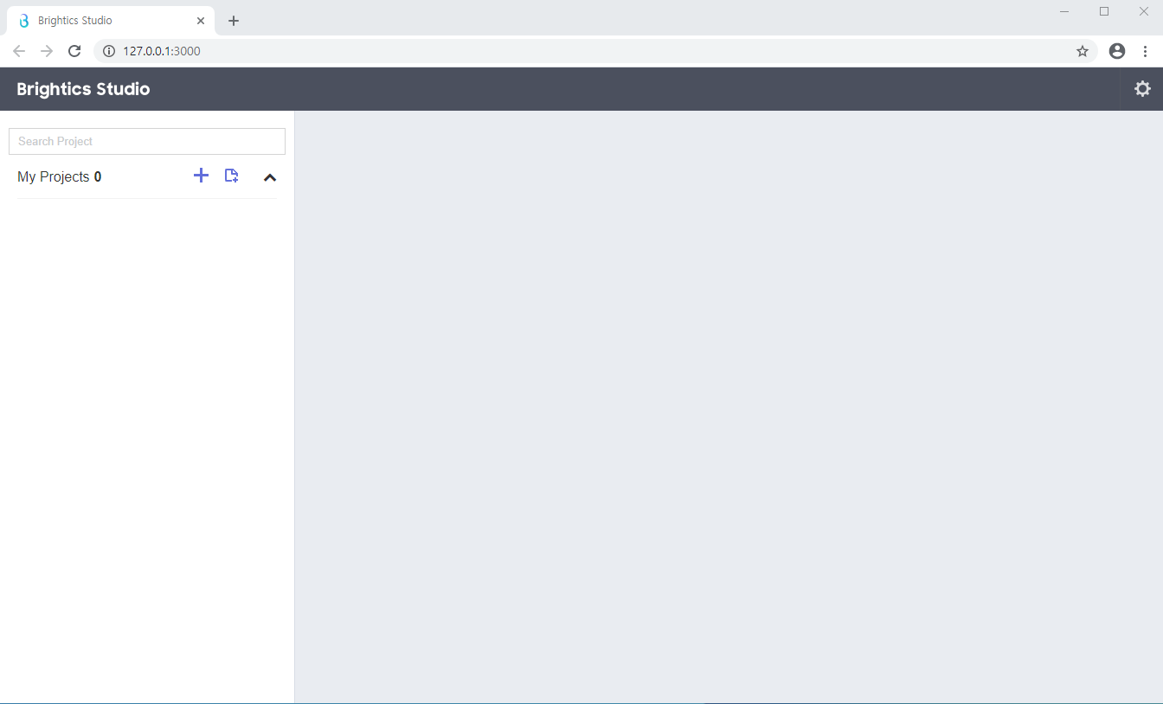Select the Brightics Studio browser tab
The height and width of the screenshot is (704, 1163).
point(111,21)
